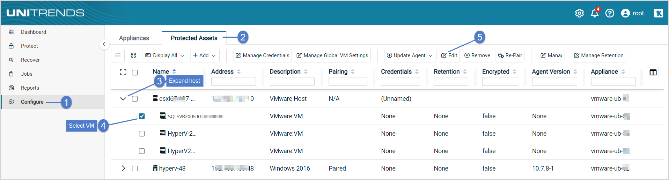The height and width of the screenshot is (180, 669).
Task: Open the Add dropdown
Action: 205,55
